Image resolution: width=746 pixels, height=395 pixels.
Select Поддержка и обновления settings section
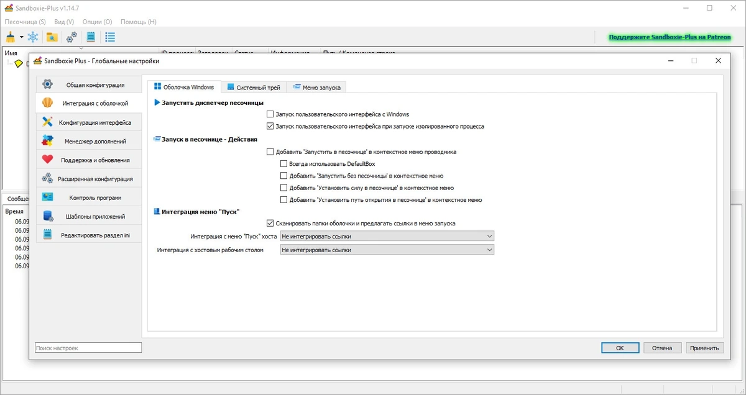88,160
